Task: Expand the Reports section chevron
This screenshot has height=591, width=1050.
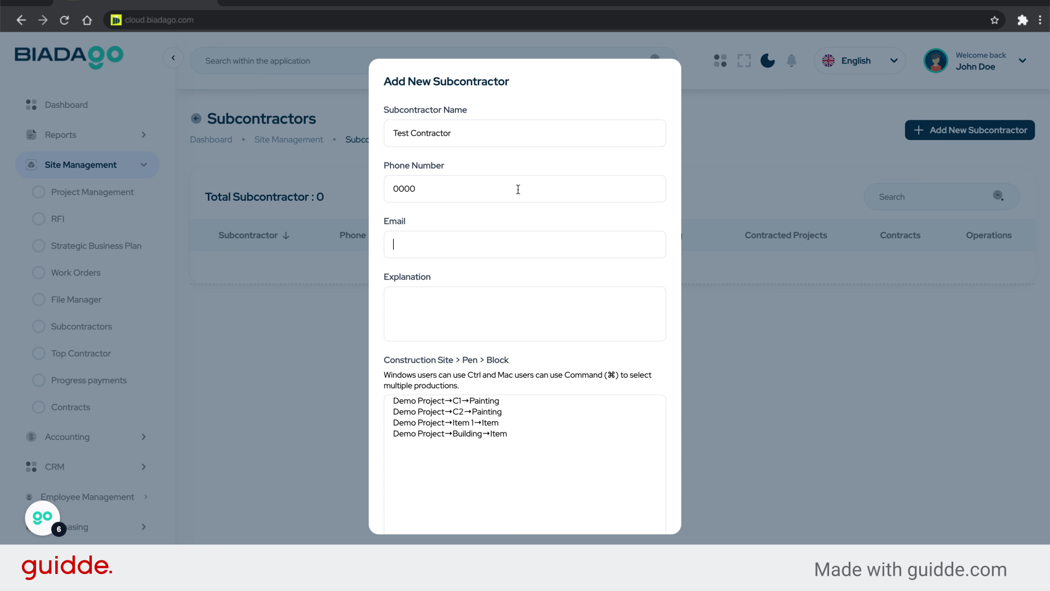Action: [x=144, y=135]
